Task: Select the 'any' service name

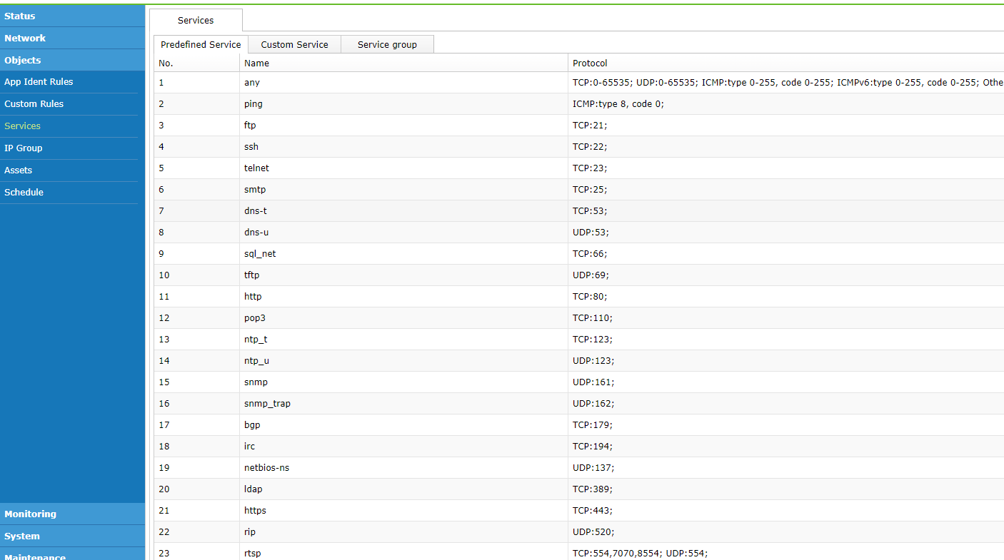Action: [x=252, y=83]
